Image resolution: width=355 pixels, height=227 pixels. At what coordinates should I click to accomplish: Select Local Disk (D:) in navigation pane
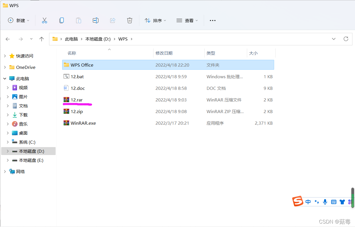(28, 151)
